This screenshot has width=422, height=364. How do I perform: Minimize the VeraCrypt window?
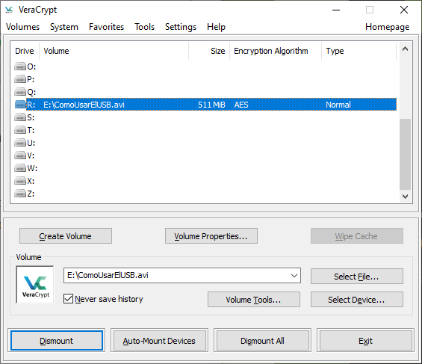click(336, 10)
